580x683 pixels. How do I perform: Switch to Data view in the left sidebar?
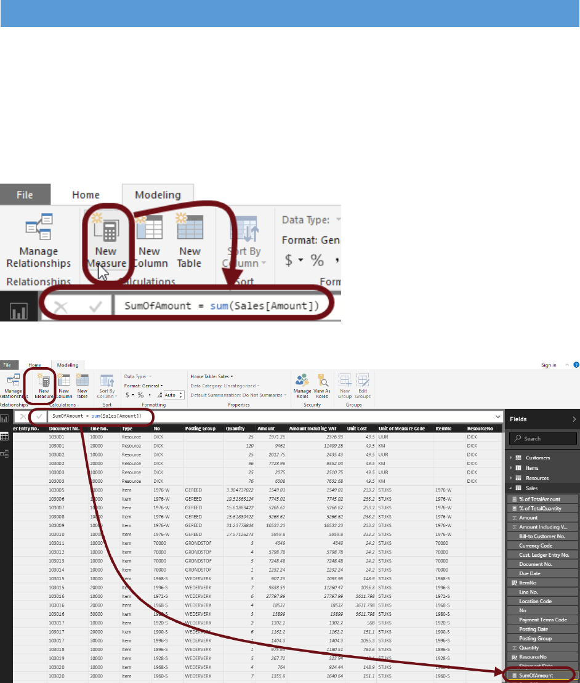(4, 437)
